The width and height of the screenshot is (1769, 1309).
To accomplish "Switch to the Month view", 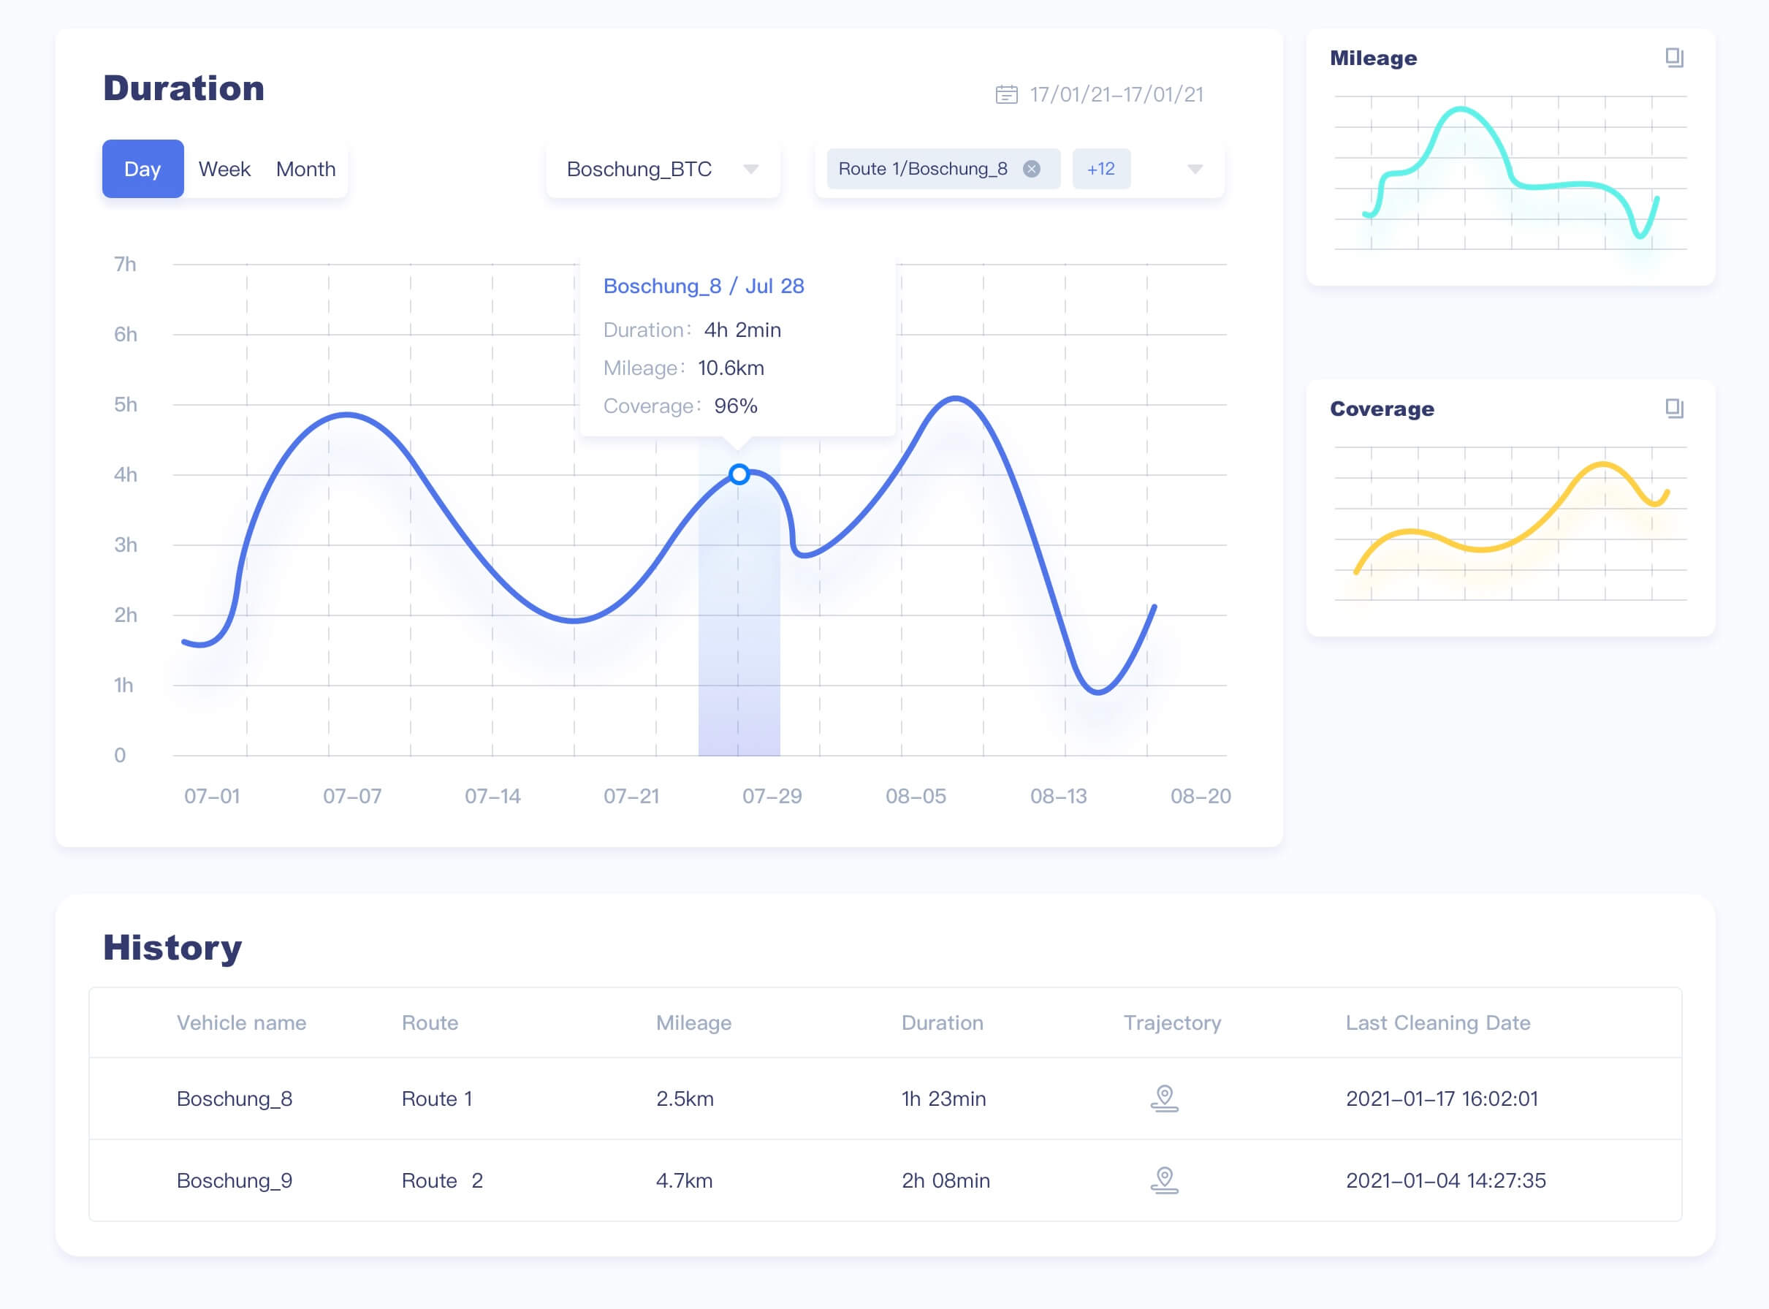I will pos(305,169).
